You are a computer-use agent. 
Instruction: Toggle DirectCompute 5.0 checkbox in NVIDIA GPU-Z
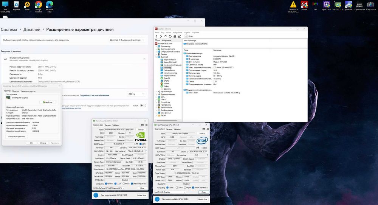coord(132,183)
